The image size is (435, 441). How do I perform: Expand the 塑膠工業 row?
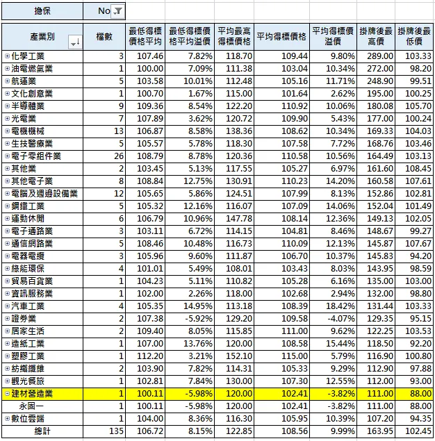tap(8, 356)
